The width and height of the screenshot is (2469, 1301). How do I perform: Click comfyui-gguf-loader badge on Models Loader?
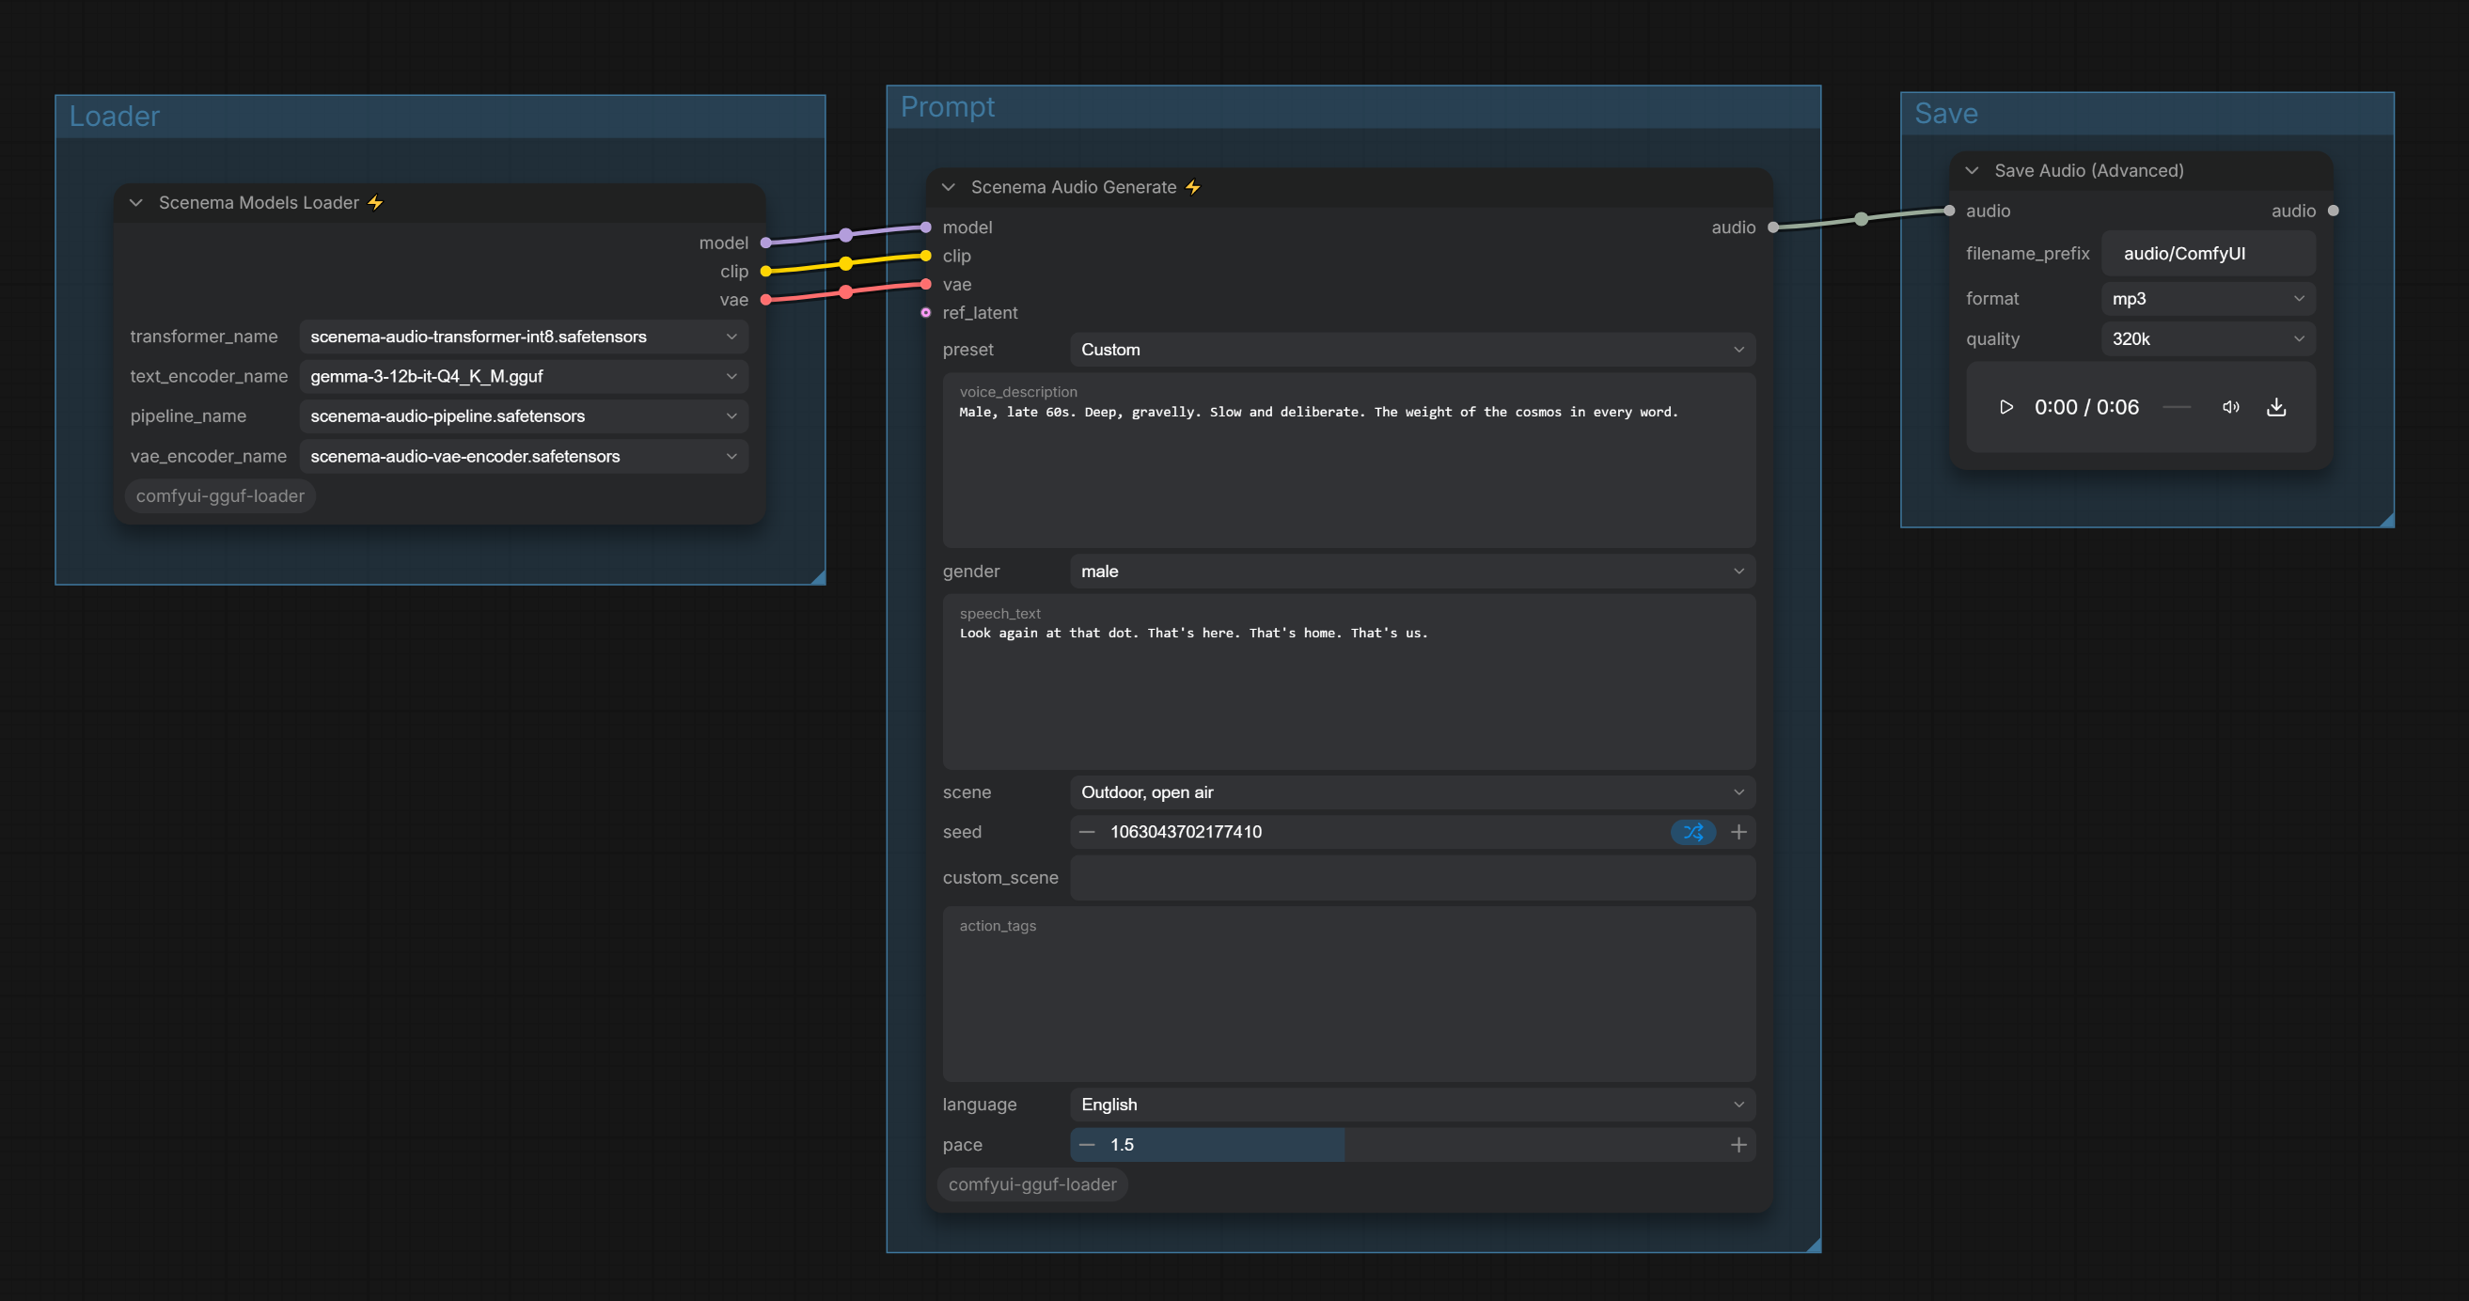pyautogui.click(x=220, y=496)
